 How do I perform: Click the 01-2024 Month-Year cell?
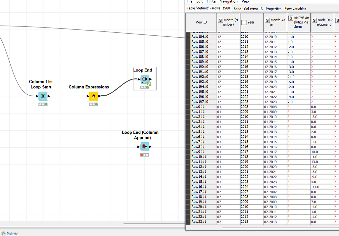(275, 187)
